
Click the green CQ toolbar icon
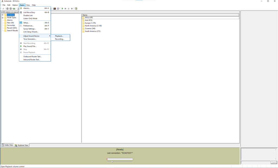click(x=14, y=8)
